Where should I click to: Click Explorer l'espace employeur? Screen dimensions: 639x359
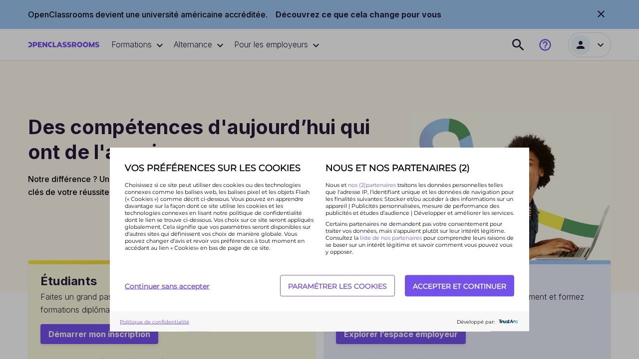401,334
